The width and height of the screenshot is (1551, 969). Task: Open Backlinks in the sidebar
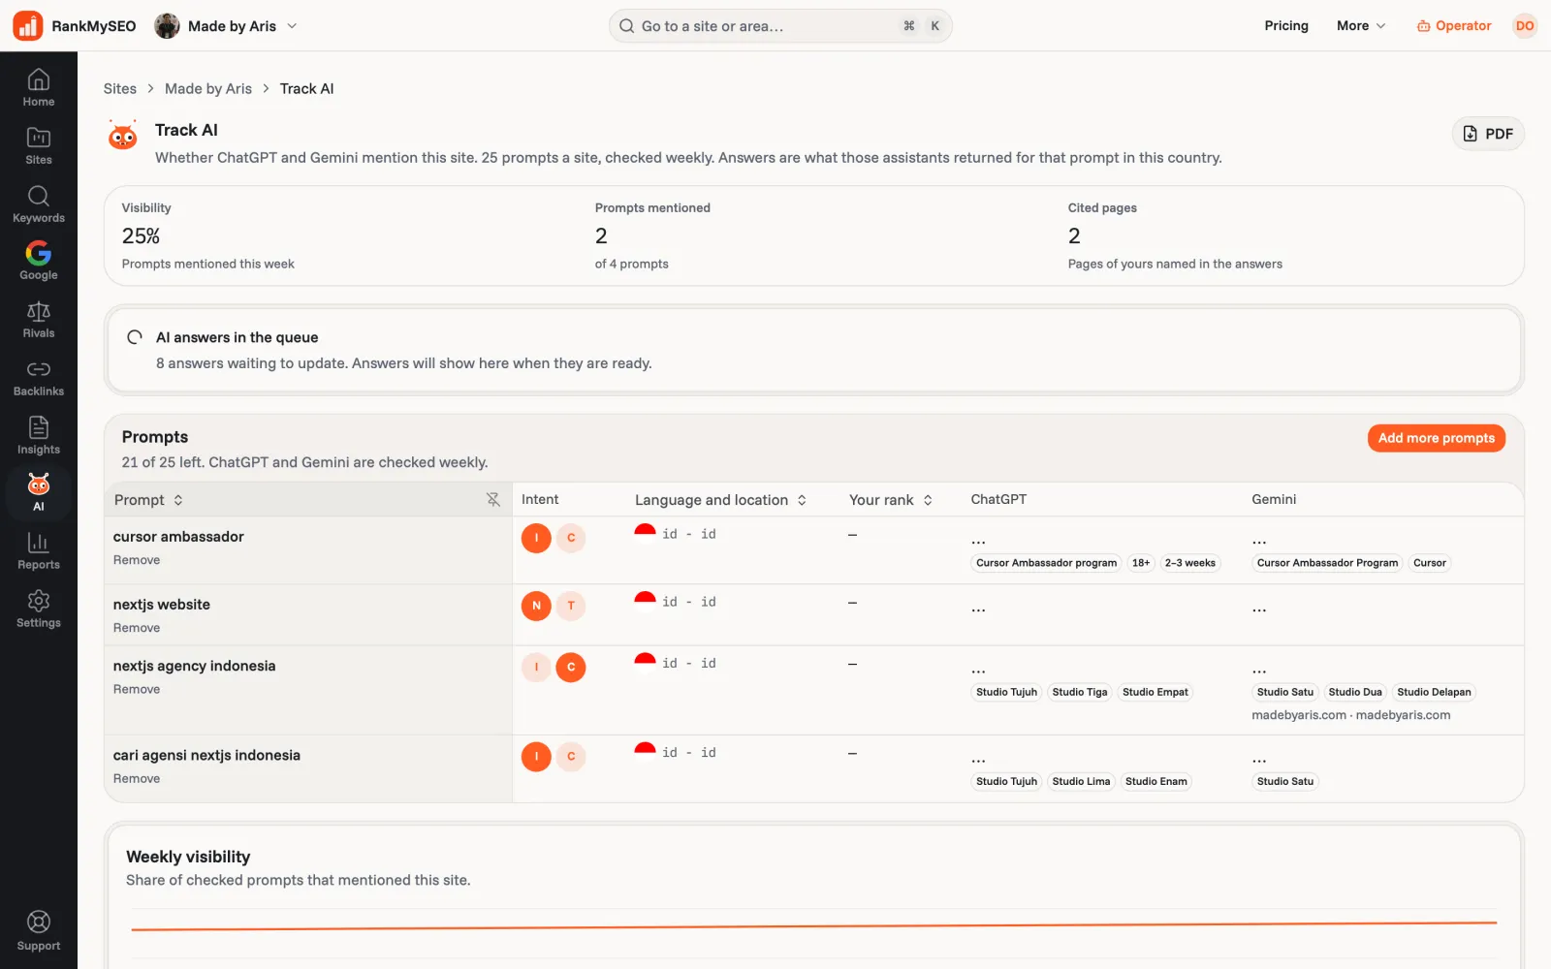[39, 377]
